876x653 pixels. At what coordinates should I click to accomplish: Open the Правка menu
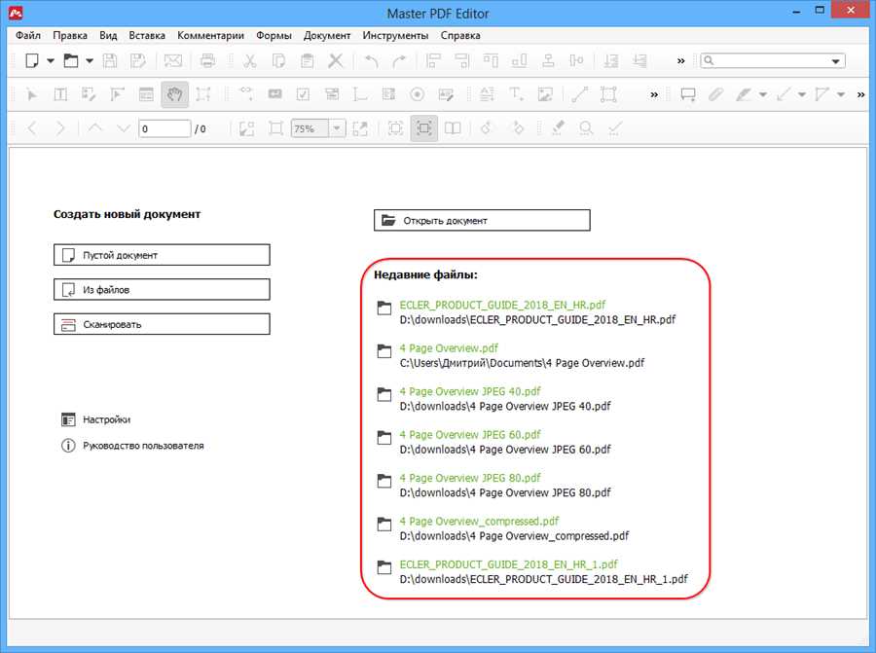coord(70,35)
